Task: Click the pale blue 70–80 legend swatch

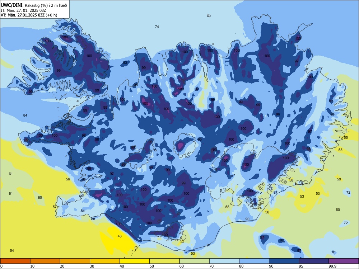Action: [x=224, y=261]
